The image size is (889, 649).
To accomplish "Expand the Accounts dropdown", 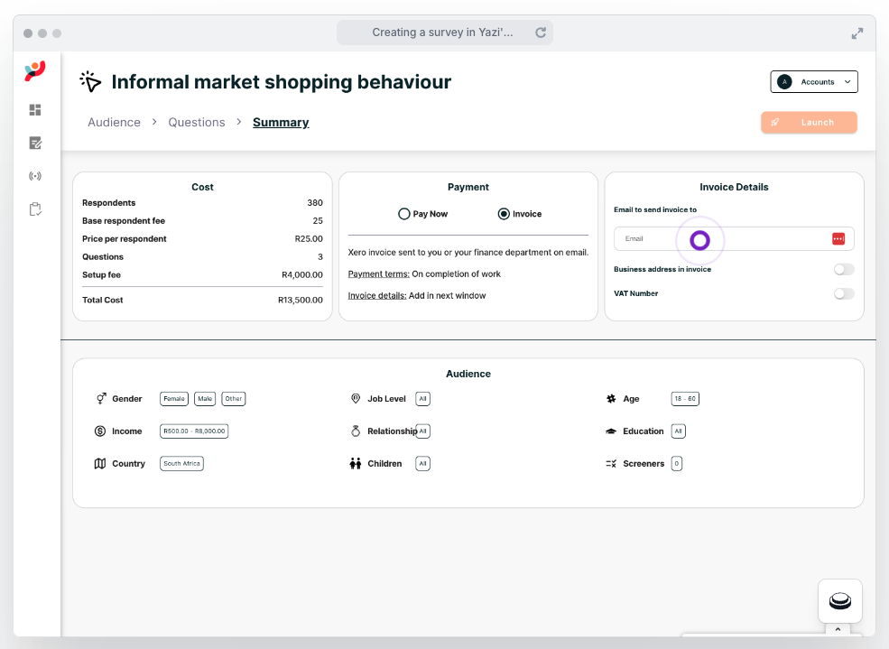I will tap(814, 82).
